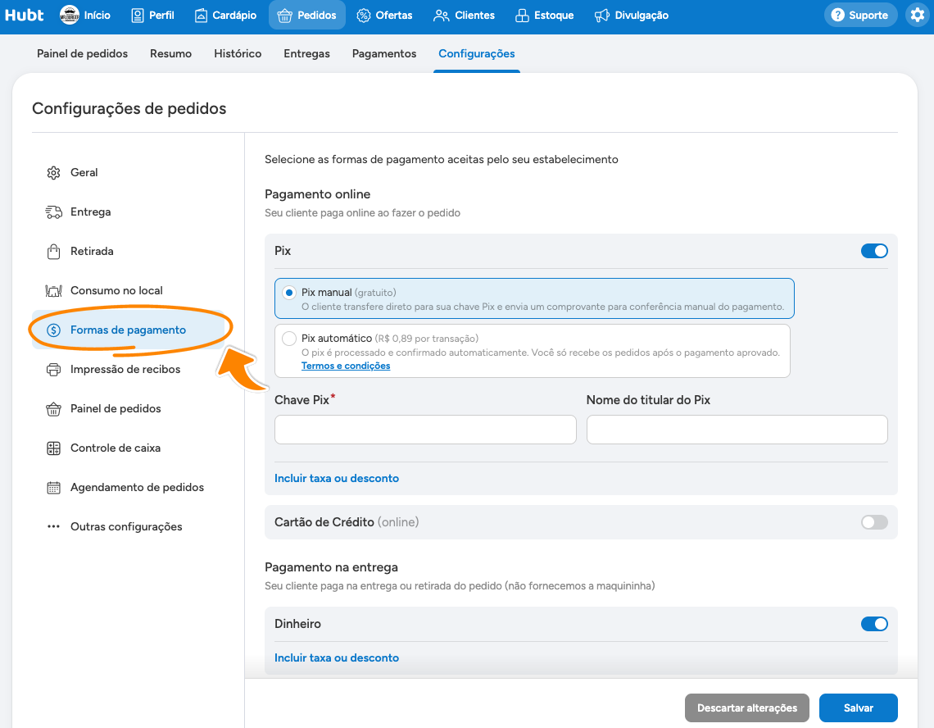Select the Pix manual radio option
The width and height of the screenshot is (934, 728).
click(289, 293)
